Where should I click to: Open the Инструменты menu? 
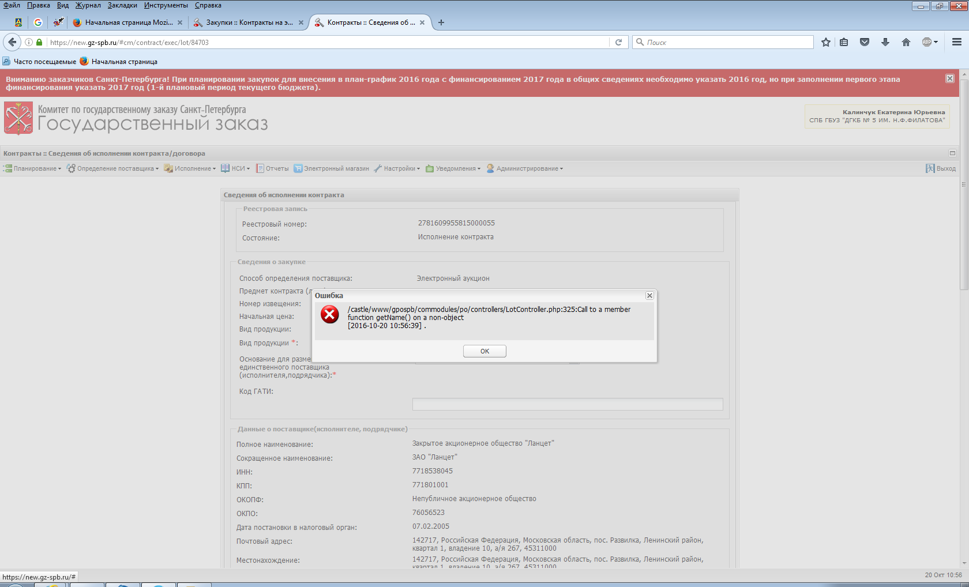click(x=166, y=5)
